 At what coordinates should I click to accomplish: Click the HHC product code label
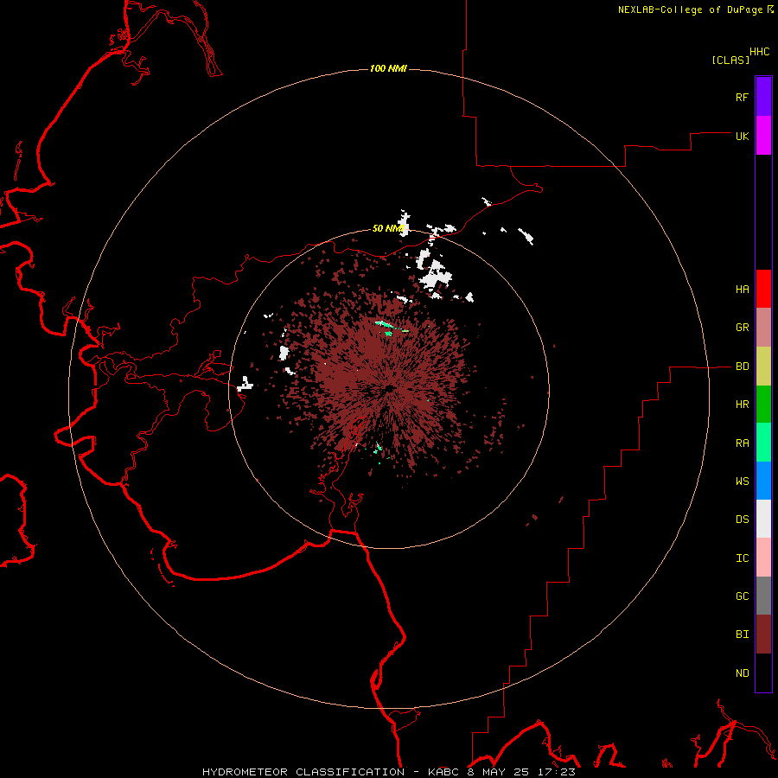coord(759,52)
